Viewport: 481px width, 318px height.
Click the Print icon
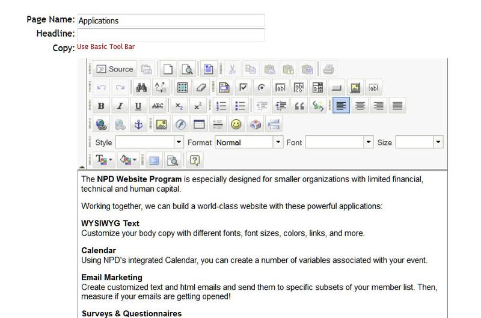(x=329, y=69)
